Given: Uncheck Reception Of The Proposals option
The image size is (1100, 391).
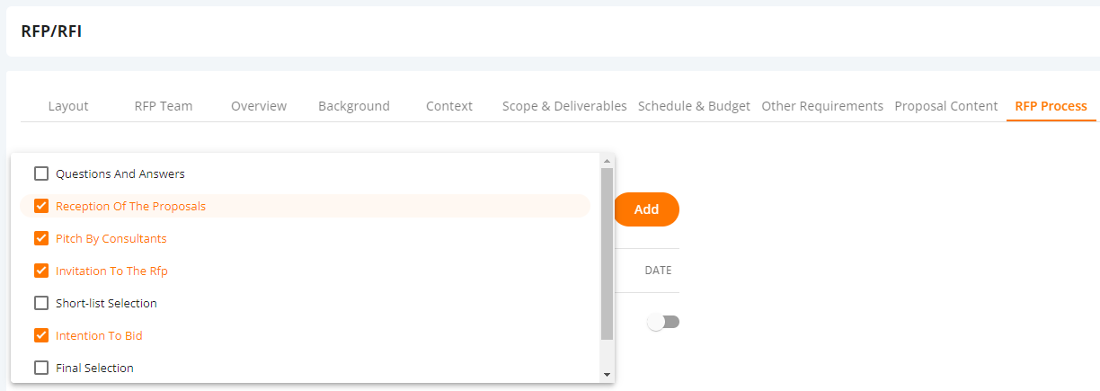Looking at the screenshot, I should [41, 206].
